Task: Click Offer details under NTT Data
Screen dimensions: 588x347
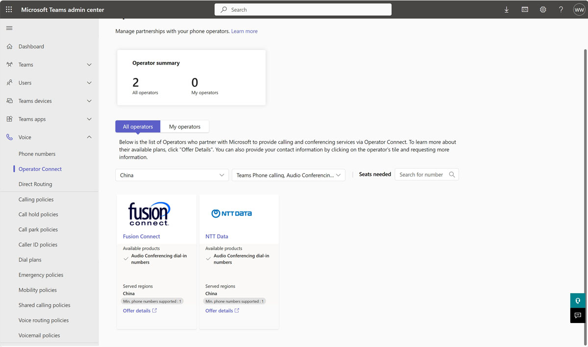Action: tap(219, 311)
